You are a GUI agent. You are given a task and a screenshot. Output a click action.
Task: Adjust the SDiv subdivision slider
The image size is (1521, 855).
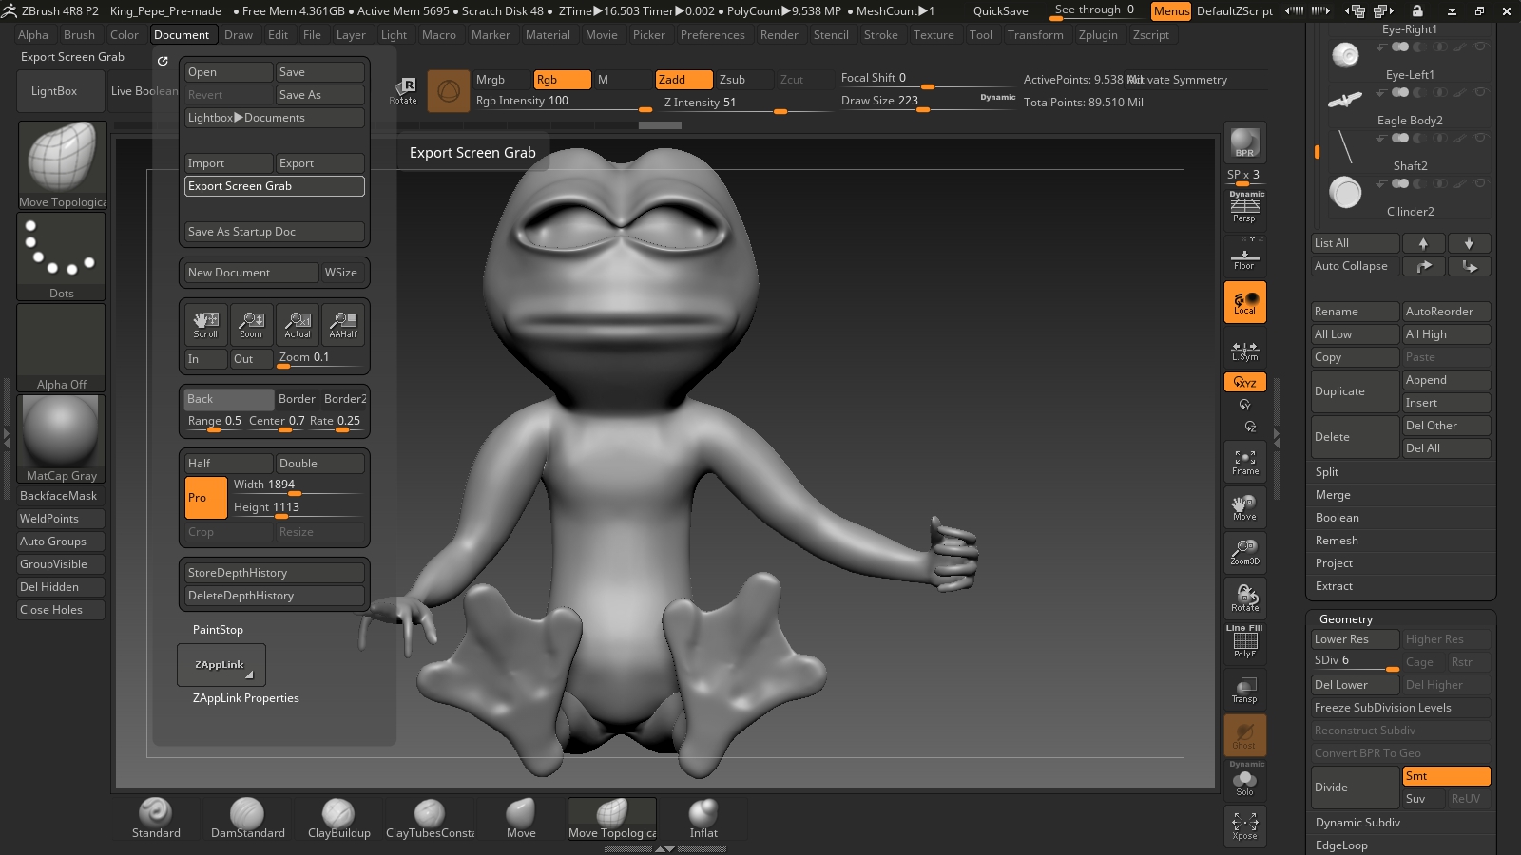click(x=1355, y=661)
